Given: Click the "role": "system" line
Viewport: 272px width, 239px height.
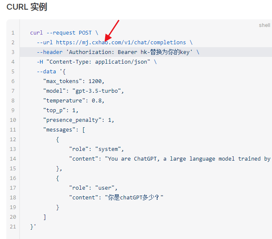Looking at the screenshot, I should 96,149.
